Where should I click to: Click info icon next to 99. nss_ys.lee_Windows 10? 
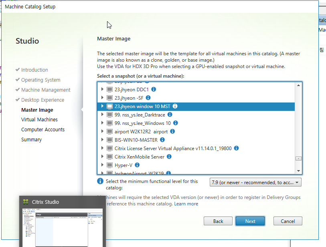(176, 123)
